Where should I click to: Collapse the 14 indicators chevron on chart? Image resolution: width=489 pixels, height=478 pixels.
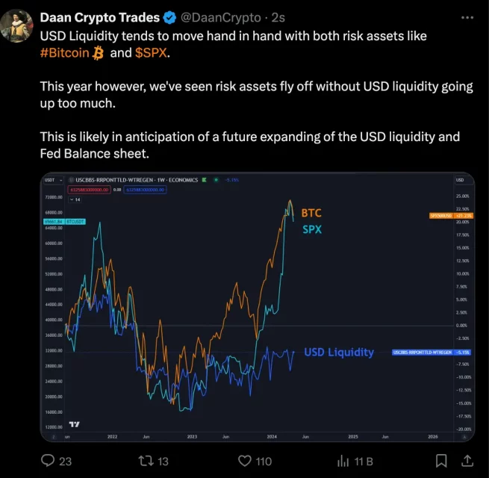(75, 199)
